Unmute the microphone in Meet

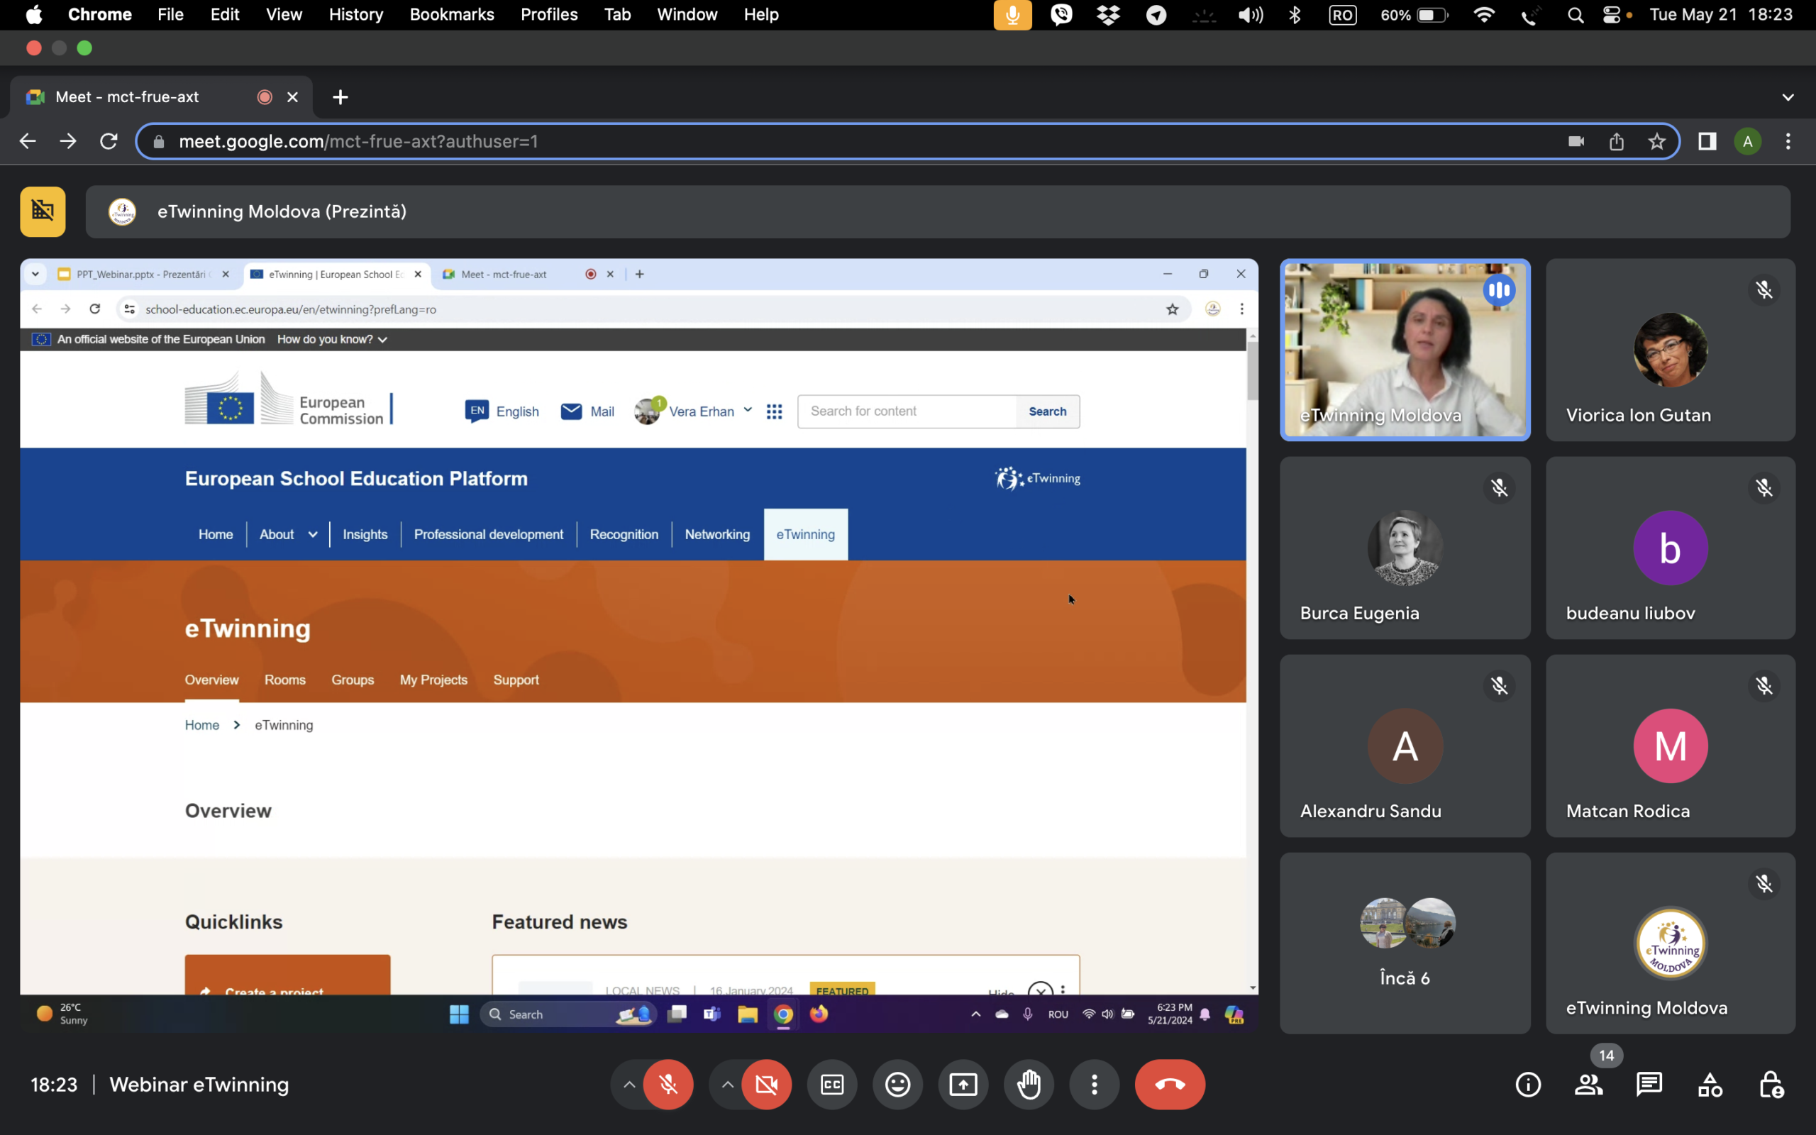pos(668,1084)
